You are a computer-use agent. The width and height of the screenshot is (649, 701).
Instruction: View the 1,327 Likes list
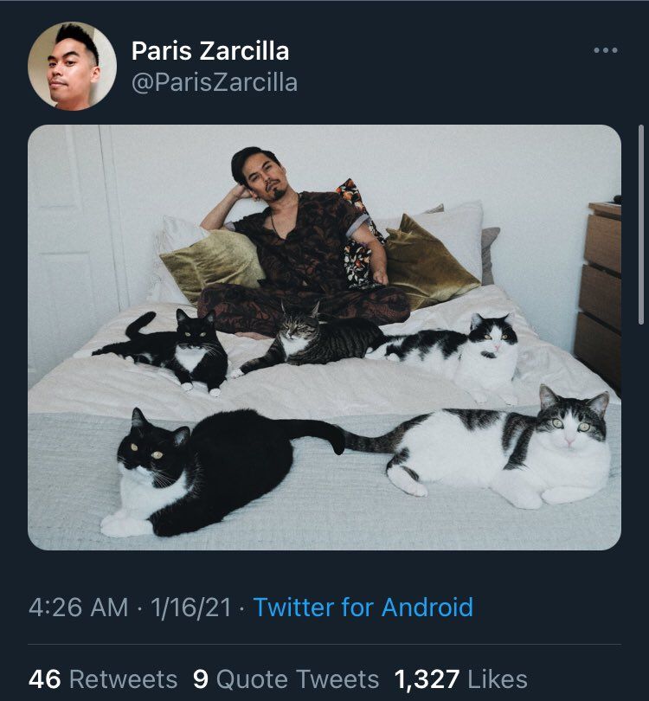[x=461, y=679]
